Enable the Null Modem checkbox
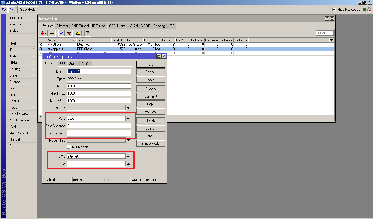Screen dimensions: 373x219 [69, 147]
